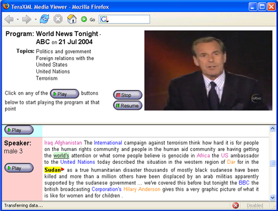Click inside the Google search field
Screen dimensions: 278x211
coord(129,19)
